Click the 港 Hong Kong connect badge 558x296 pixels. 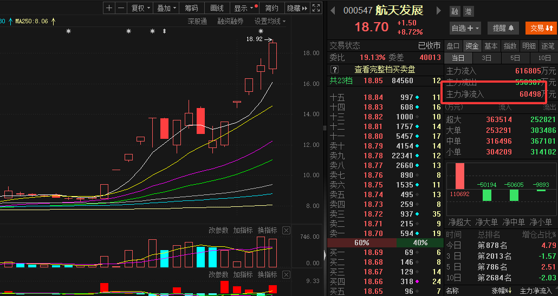pos(468,11)
